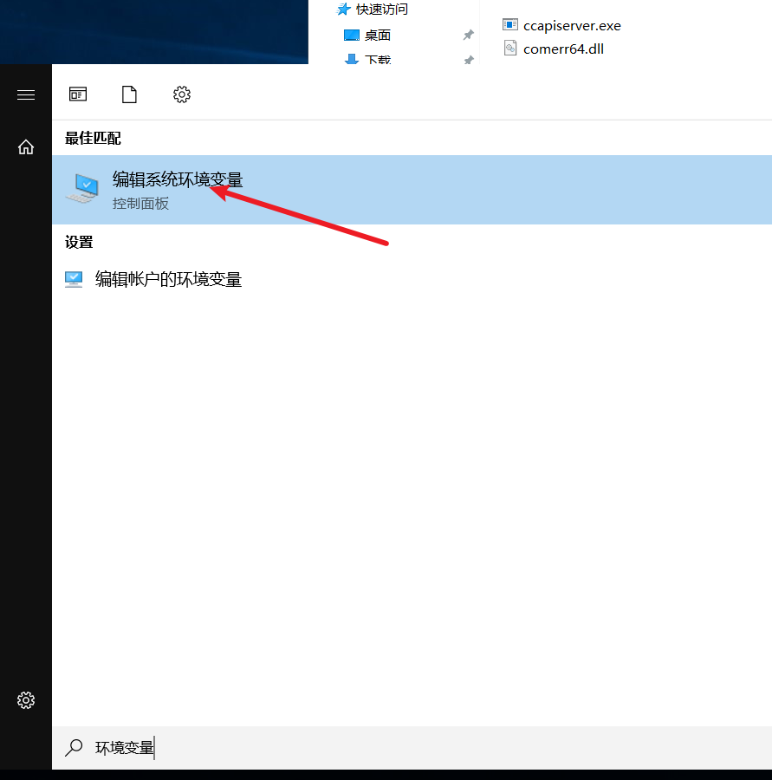This screenshot has width=772, height=780.
Task: Click the computer icon of 编辑系统环境变量 result
Action: pos(83,189)
